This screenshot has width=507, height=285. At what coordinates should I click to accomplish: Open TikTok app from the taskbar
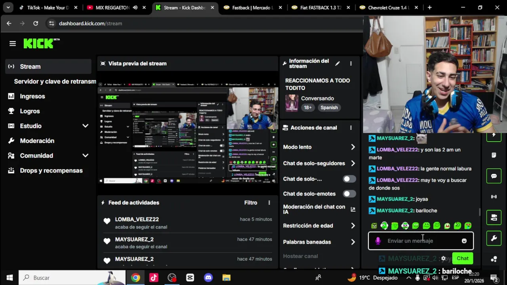154,278
